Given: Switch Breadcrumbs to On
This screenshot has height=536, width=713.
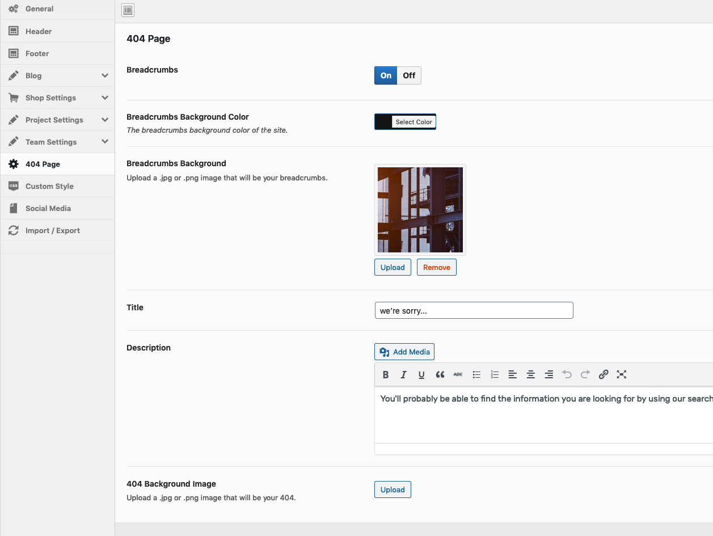Looking at the screenshot, I should point(386,75).
